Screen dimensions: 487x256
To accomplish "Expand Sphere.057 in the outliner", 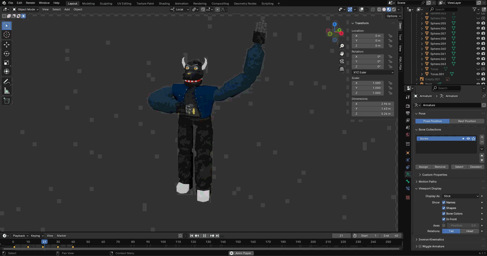I will [x=422, y=33].
